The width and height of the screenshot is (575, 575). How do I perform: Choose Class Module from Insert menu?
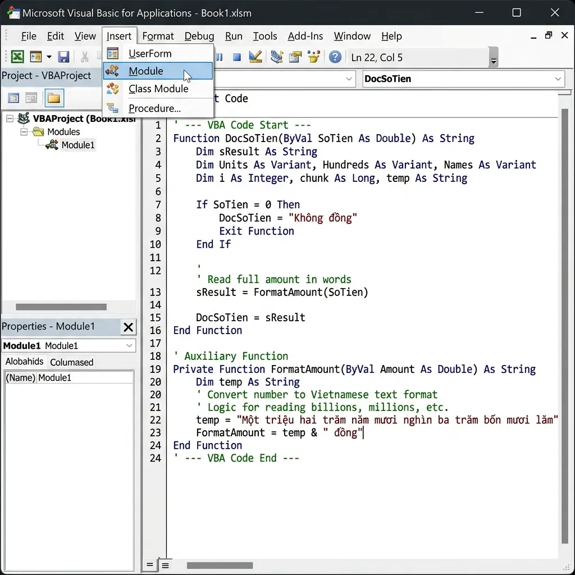click(158, 89)
